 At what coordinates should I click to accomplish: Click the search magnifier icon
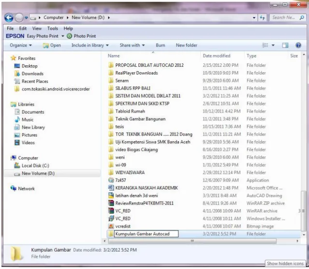(302, 18)
